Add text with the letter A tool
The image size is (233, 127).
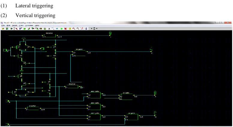(49, 29)
